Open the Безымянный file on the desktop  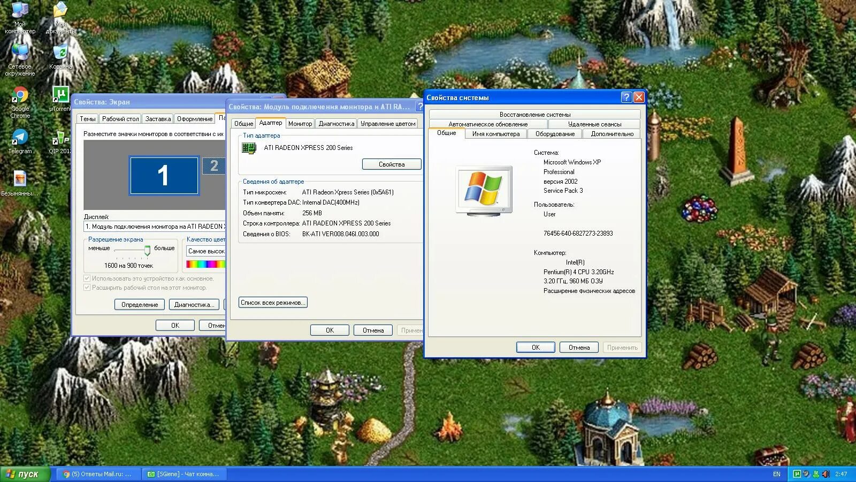tap(20, 183)
